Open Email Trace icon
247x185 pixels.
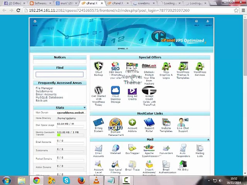132,164
